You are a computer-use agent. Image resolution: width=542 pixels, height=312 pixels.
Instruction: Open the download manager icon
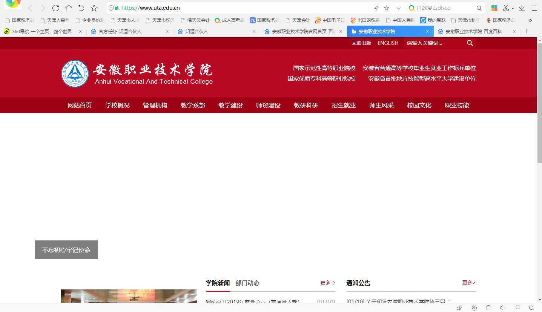click(522, 8)
